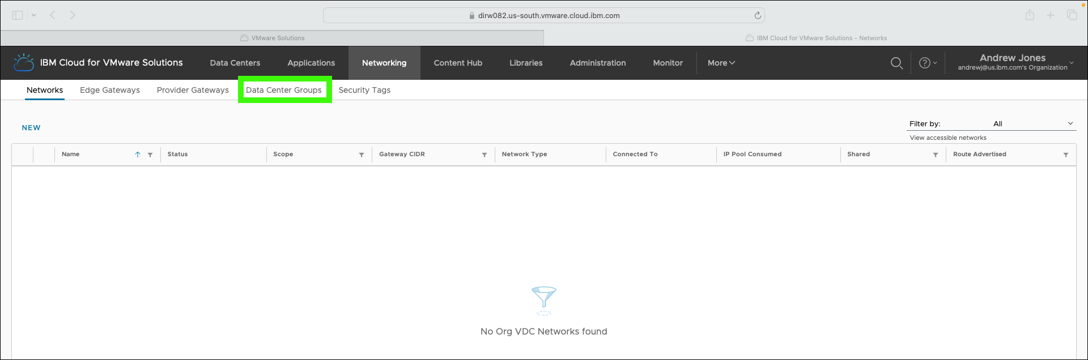Switch to the Edge Gateways tab
This screenshot has width=1088, height=360.
110,90
